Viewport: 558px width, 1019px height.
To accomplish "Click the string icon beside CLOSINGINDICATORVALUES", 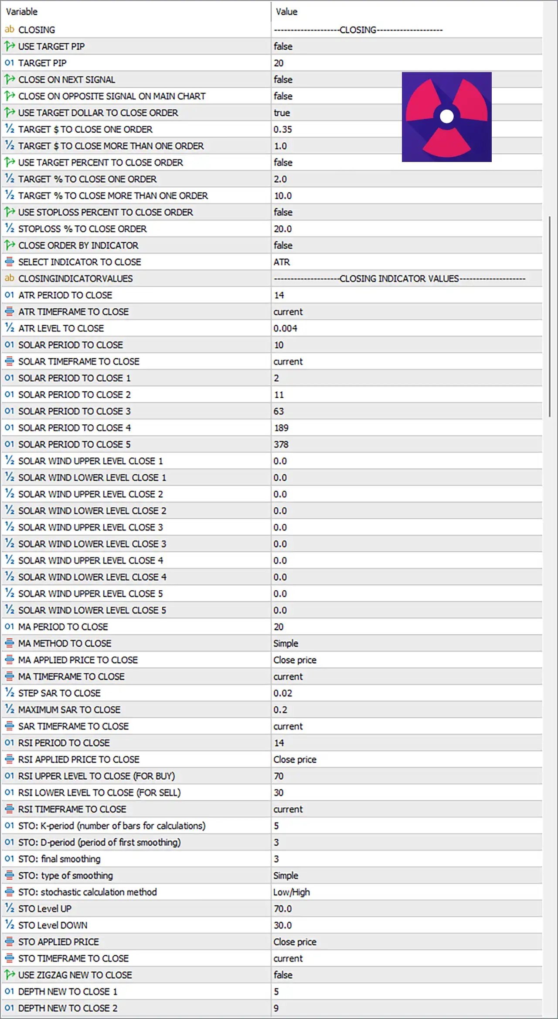I will 10,279.
